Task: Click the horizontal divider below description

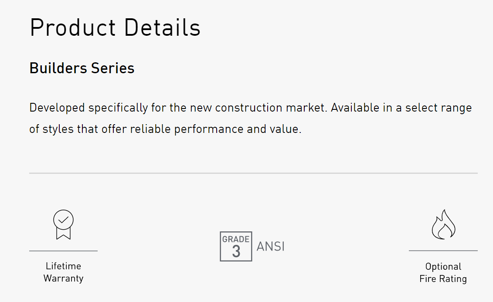Action: (253, 173)
